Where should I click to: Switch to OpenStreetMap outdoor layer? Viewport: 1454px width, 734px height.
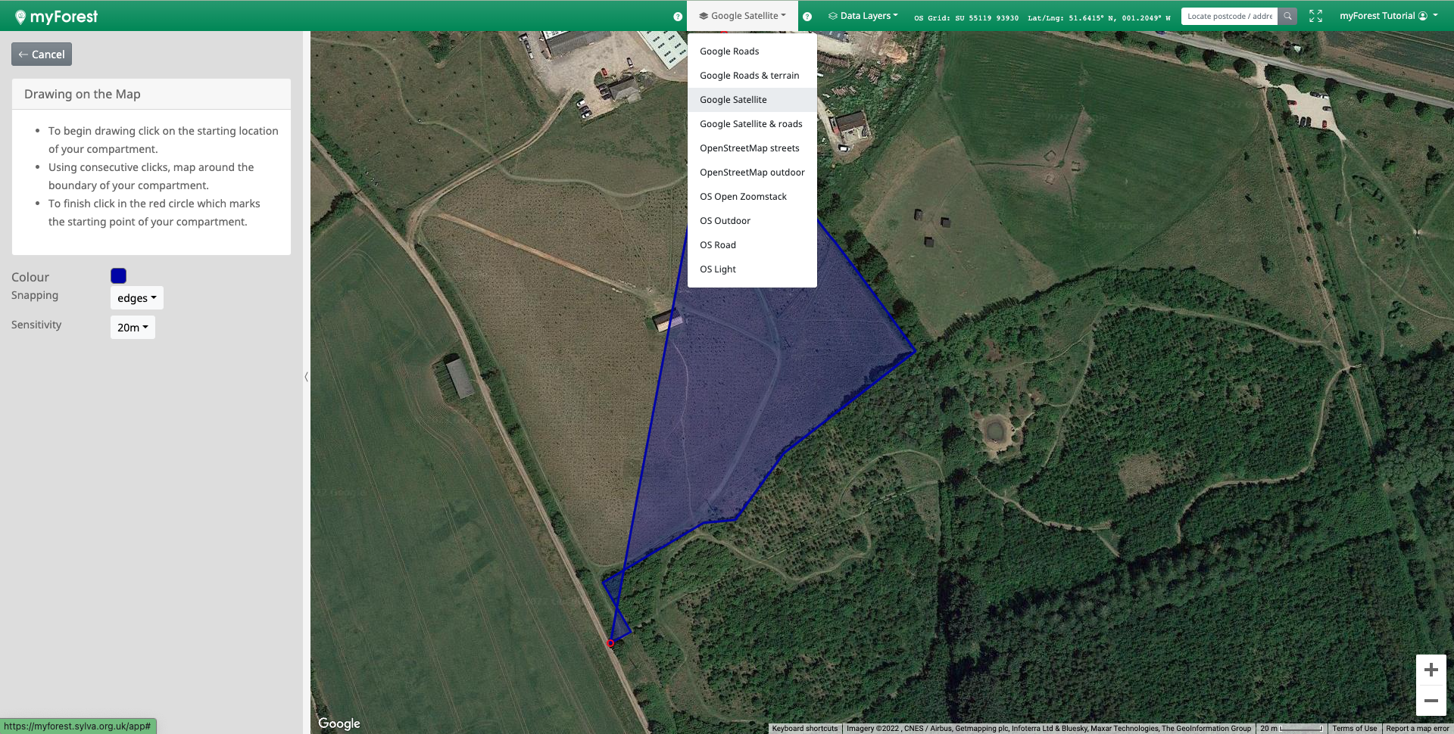[x=751, y=173]
